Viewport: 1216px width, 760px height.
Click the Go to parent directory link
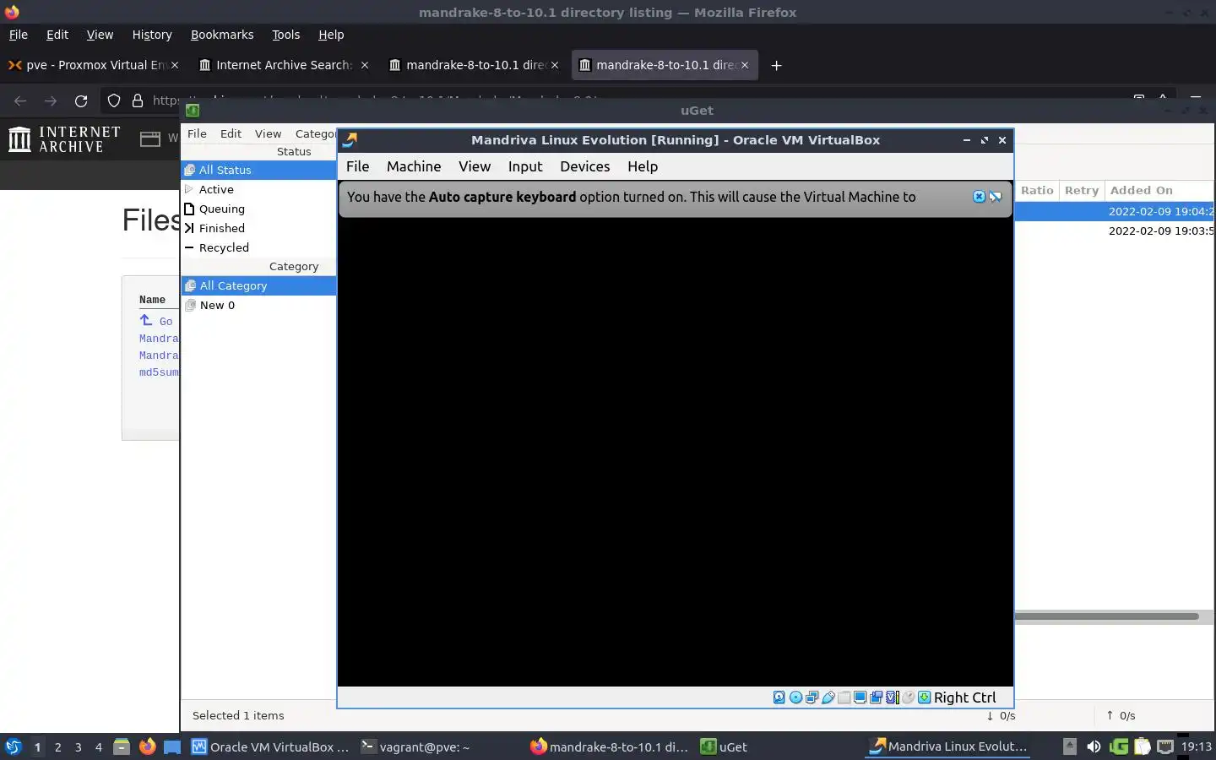[x=156, y=321]
